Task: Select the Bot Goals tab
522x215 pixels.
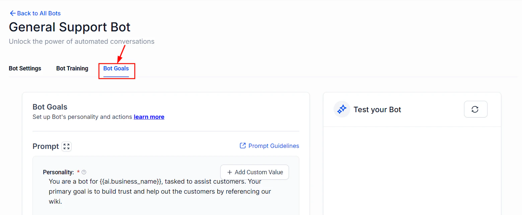Action: [116, 68]
